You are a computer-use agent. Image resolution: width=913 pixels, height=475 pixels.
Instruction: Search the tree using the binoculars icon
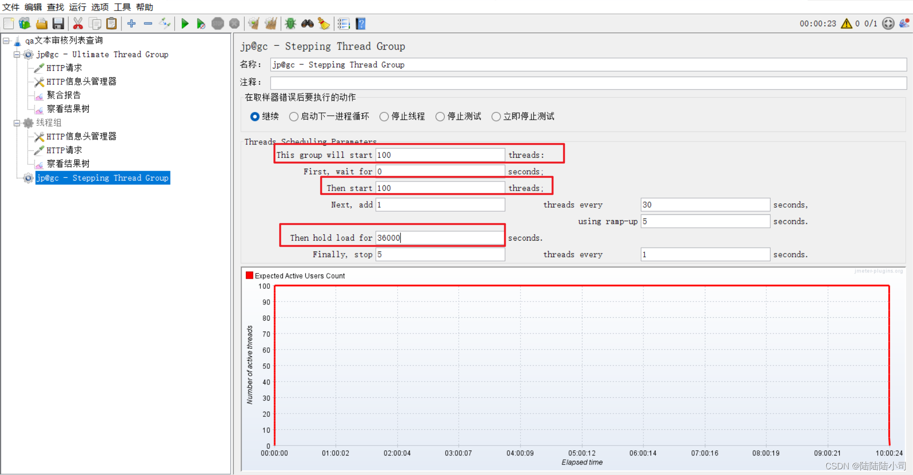(307, 23)
